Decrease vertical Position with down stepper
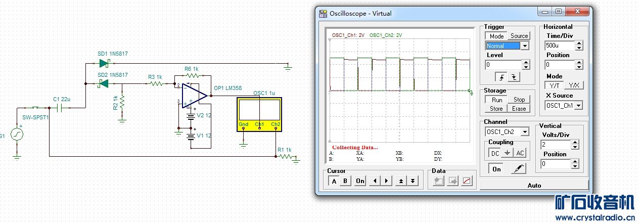639x224 pixels. 574,166
